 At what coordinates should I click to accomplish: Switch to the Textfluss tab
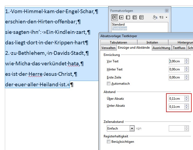tap(179, 48)
